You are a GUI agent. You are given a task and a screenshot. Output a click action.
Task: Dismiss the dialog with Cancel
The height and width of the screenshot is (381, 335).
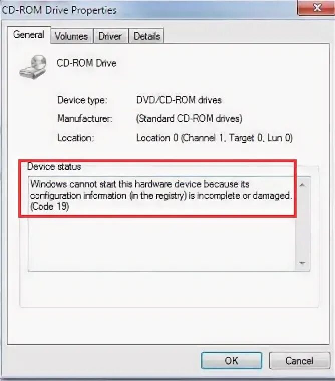(x=299, y=361)
